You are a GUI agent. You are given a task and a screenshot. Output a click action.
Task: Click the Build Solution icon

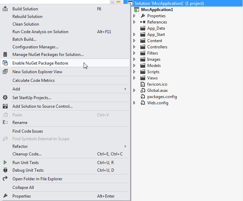click(x=5, y=9)
